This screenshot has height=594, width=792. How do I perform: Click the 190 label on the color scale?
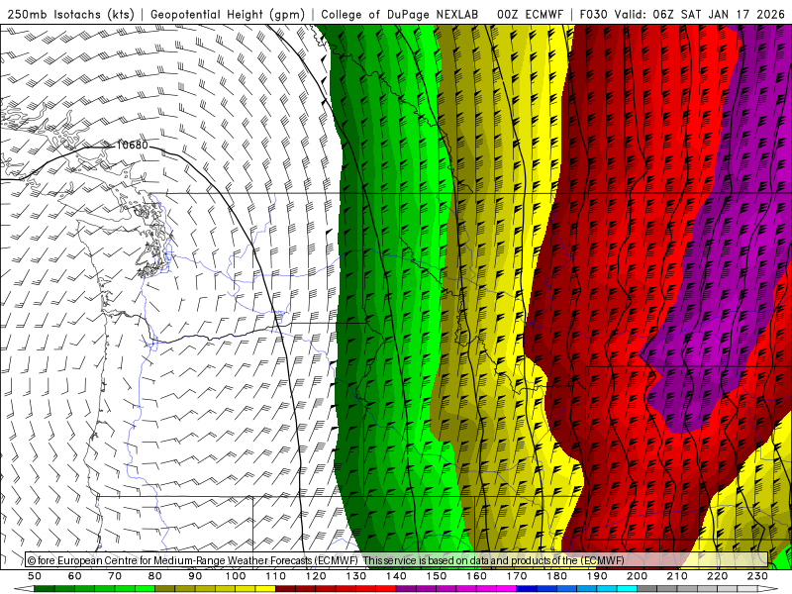pos(597,576)
